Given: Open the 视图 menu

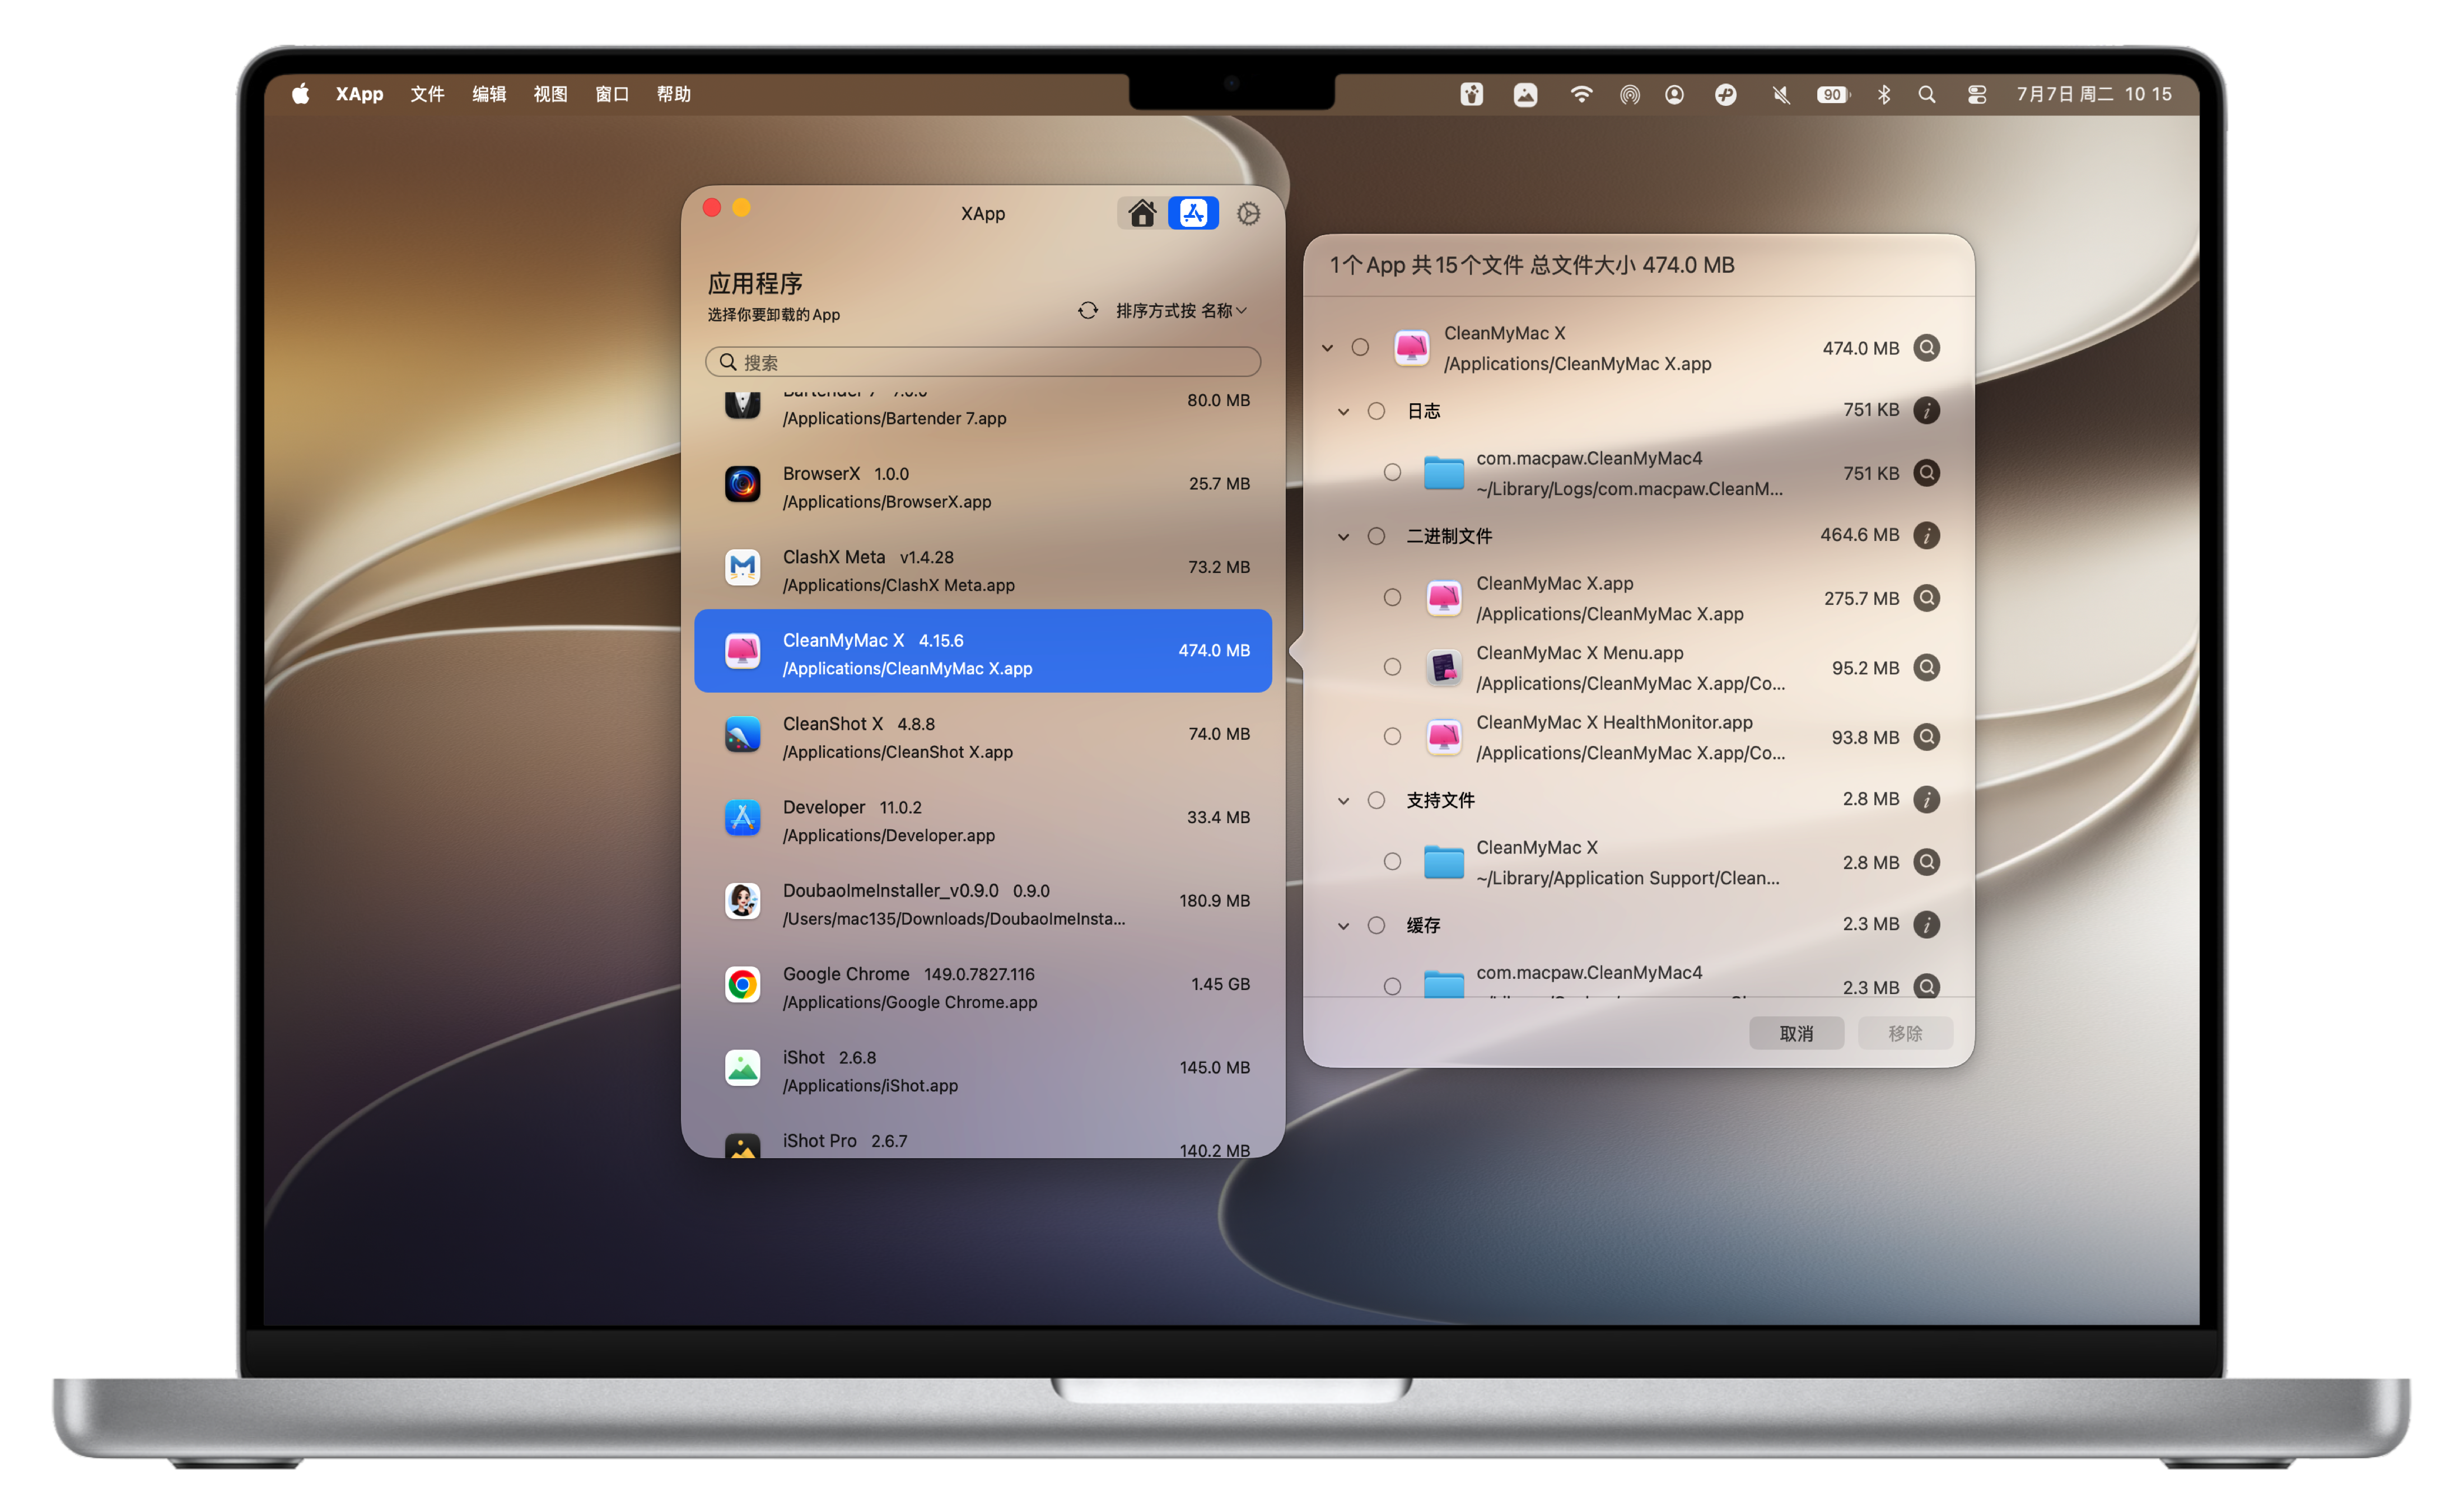Looking at the screenshot, I should tap(550, 94).
